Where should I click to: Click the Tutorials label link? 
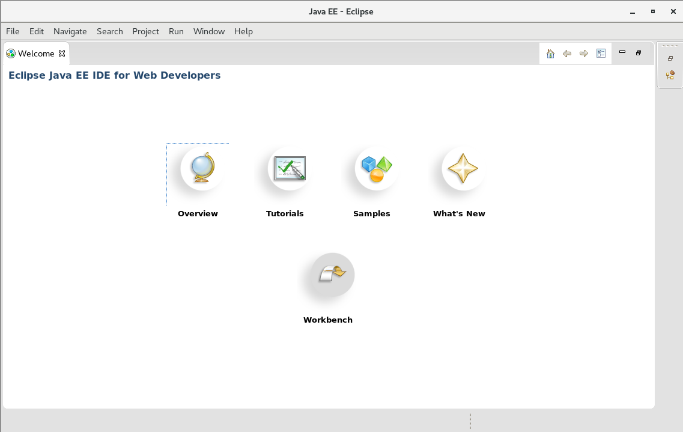point(285,213)
